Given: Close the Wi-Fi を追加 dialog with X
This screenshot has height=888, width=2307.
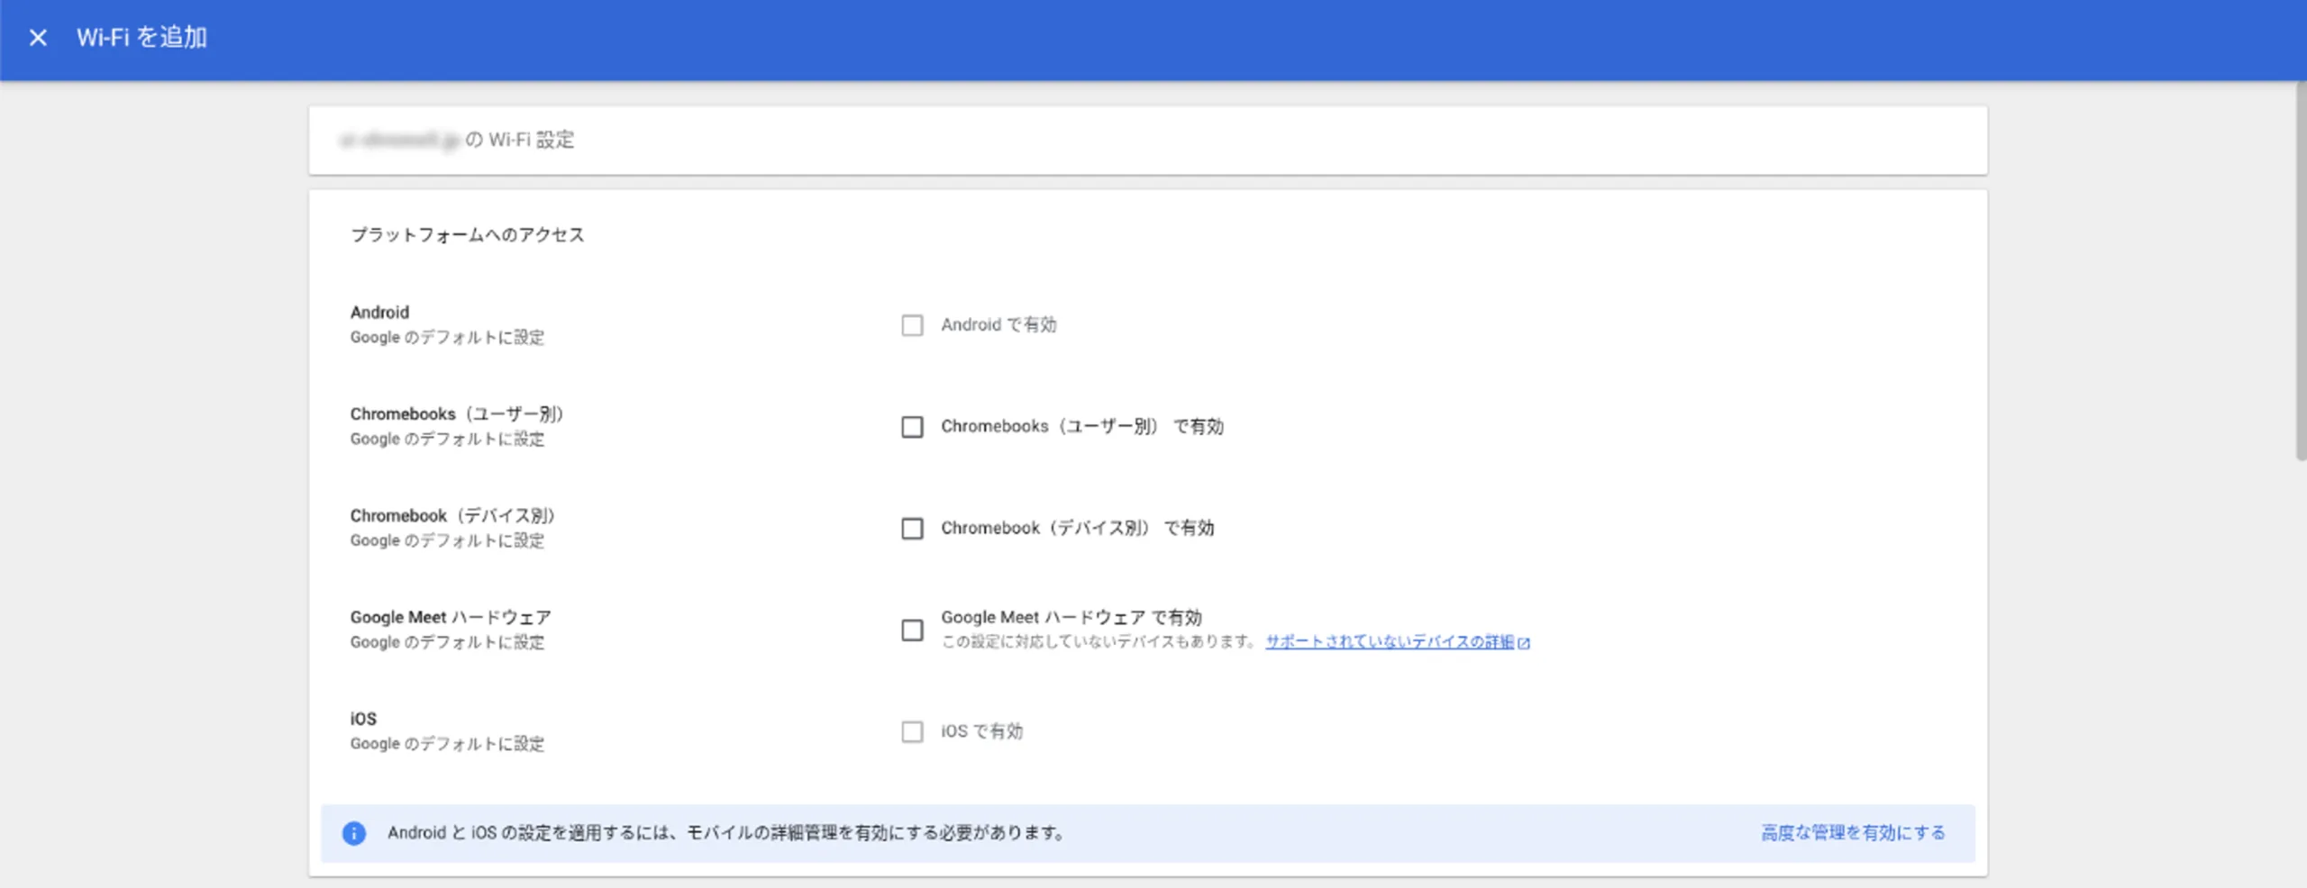Looking at the screenshot, I should point(38,38).
